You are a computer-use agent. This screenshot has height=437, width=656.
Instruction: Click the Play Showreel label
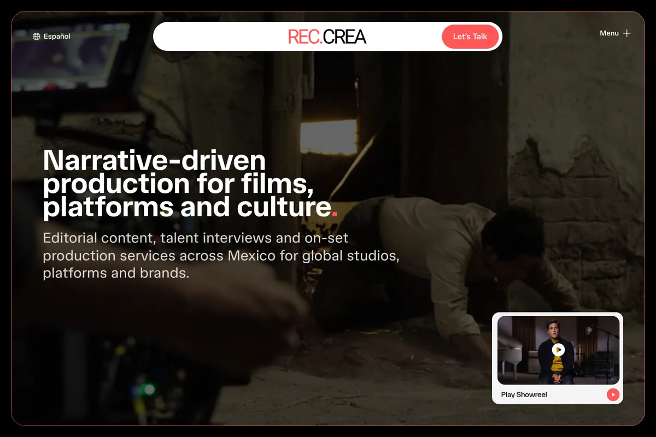(524, 394)
